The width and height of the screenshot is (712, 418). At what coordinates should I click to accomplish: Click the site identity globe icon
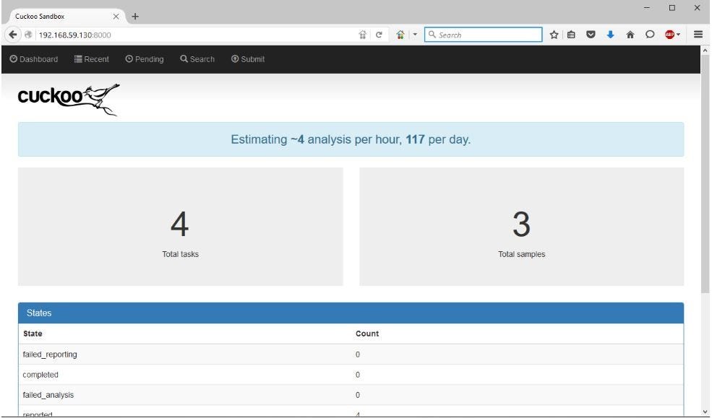tap(28, 35)
